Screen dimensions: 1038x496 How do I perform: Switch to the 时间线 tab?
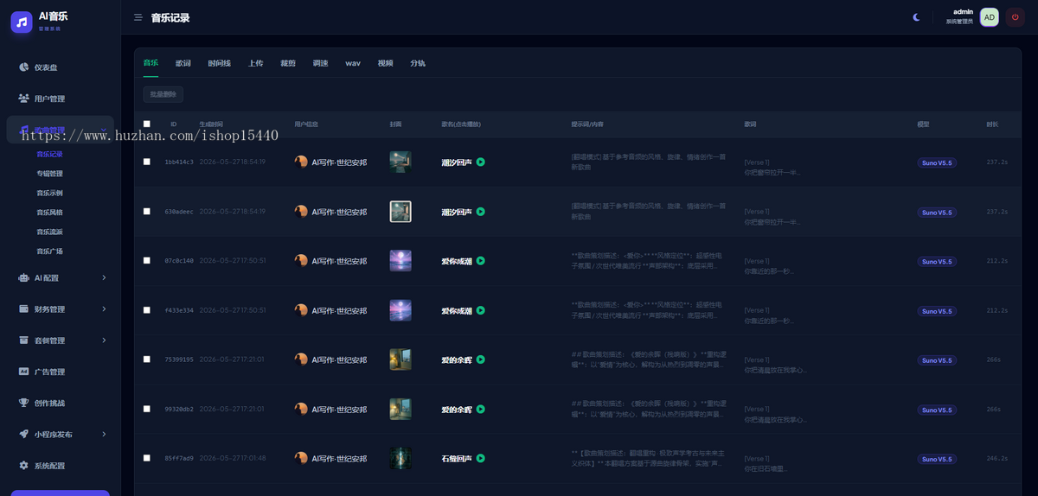pos(220,63)
